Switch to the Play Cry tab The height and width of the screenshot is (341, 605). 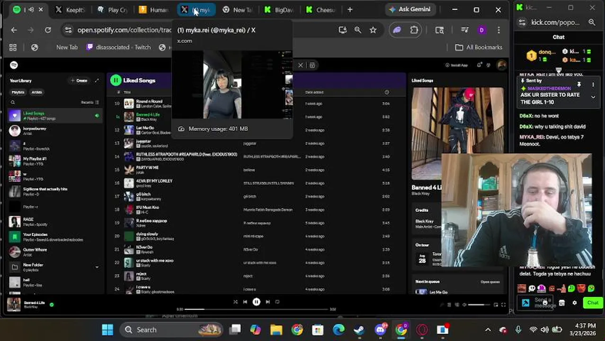pyautogui.click(x=112, y=9)
